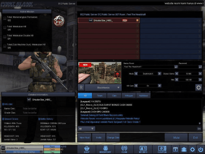Click rank icon in Detailed Information panel
205x154 pixels.
coord(29,100)
